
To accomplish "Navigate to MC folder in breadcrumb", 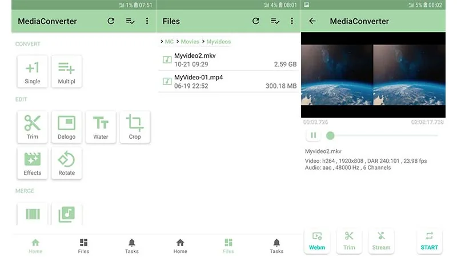I will click(x=169, y=42).
